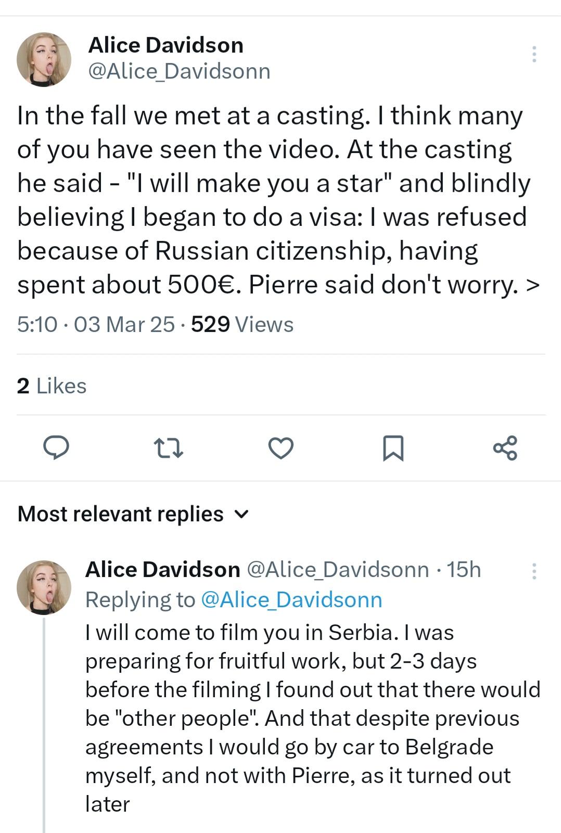
Task: Bookmark this tweet
Action: click(393, 448)
